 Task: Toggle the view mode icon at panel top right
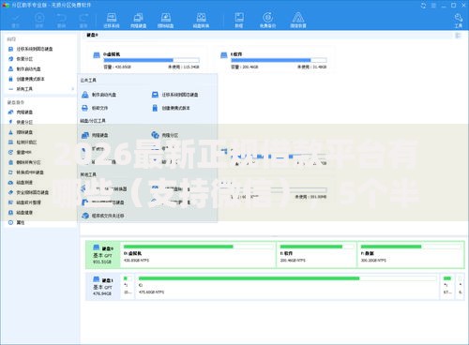(458, 36)
